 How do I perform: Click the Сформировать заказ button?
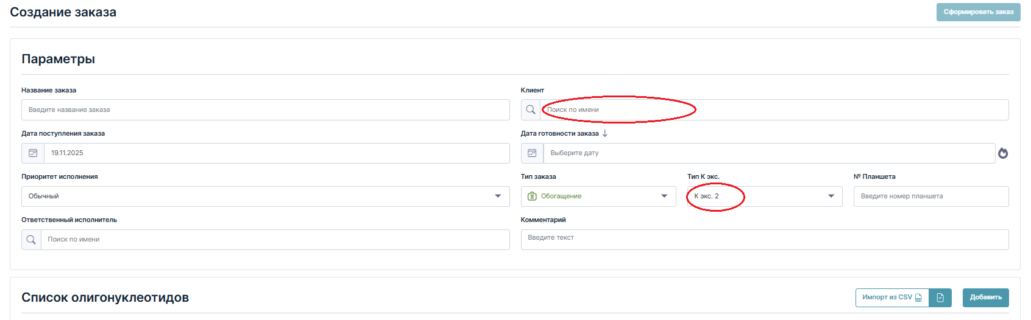point(979,12)
